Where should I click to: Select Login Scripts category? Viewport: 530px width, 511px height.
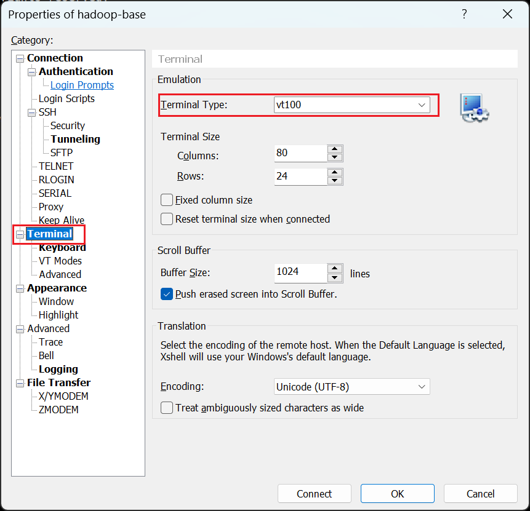coord(66,98)
